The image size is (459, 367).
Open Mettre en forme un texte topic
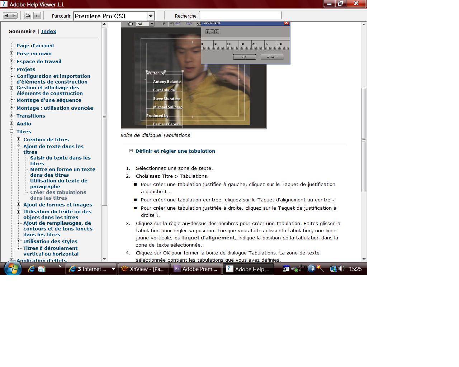(x=63, y=172)
